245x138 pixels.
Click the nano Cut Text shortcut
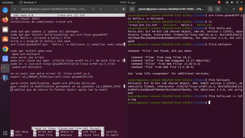pyautogui.click(x=87, y=132)
